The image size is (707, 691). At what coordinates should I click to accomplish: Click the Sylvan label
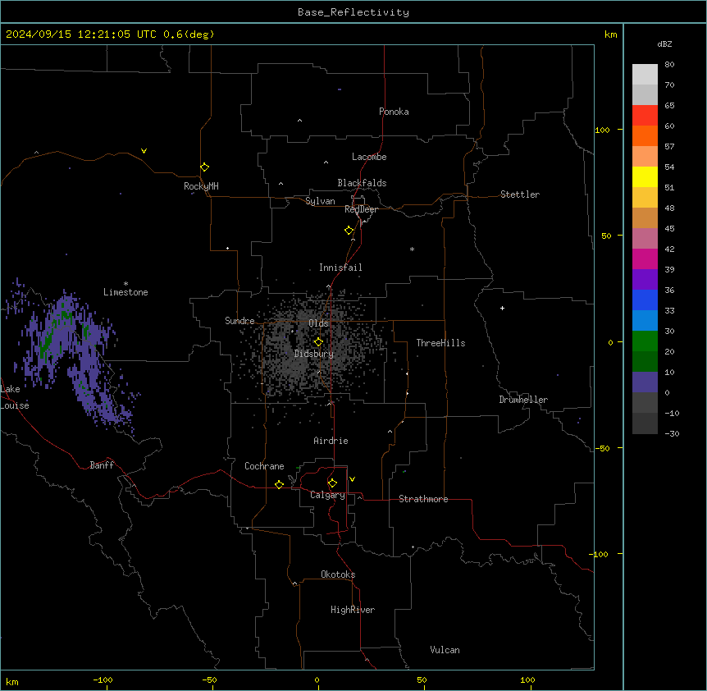[320, 201]
